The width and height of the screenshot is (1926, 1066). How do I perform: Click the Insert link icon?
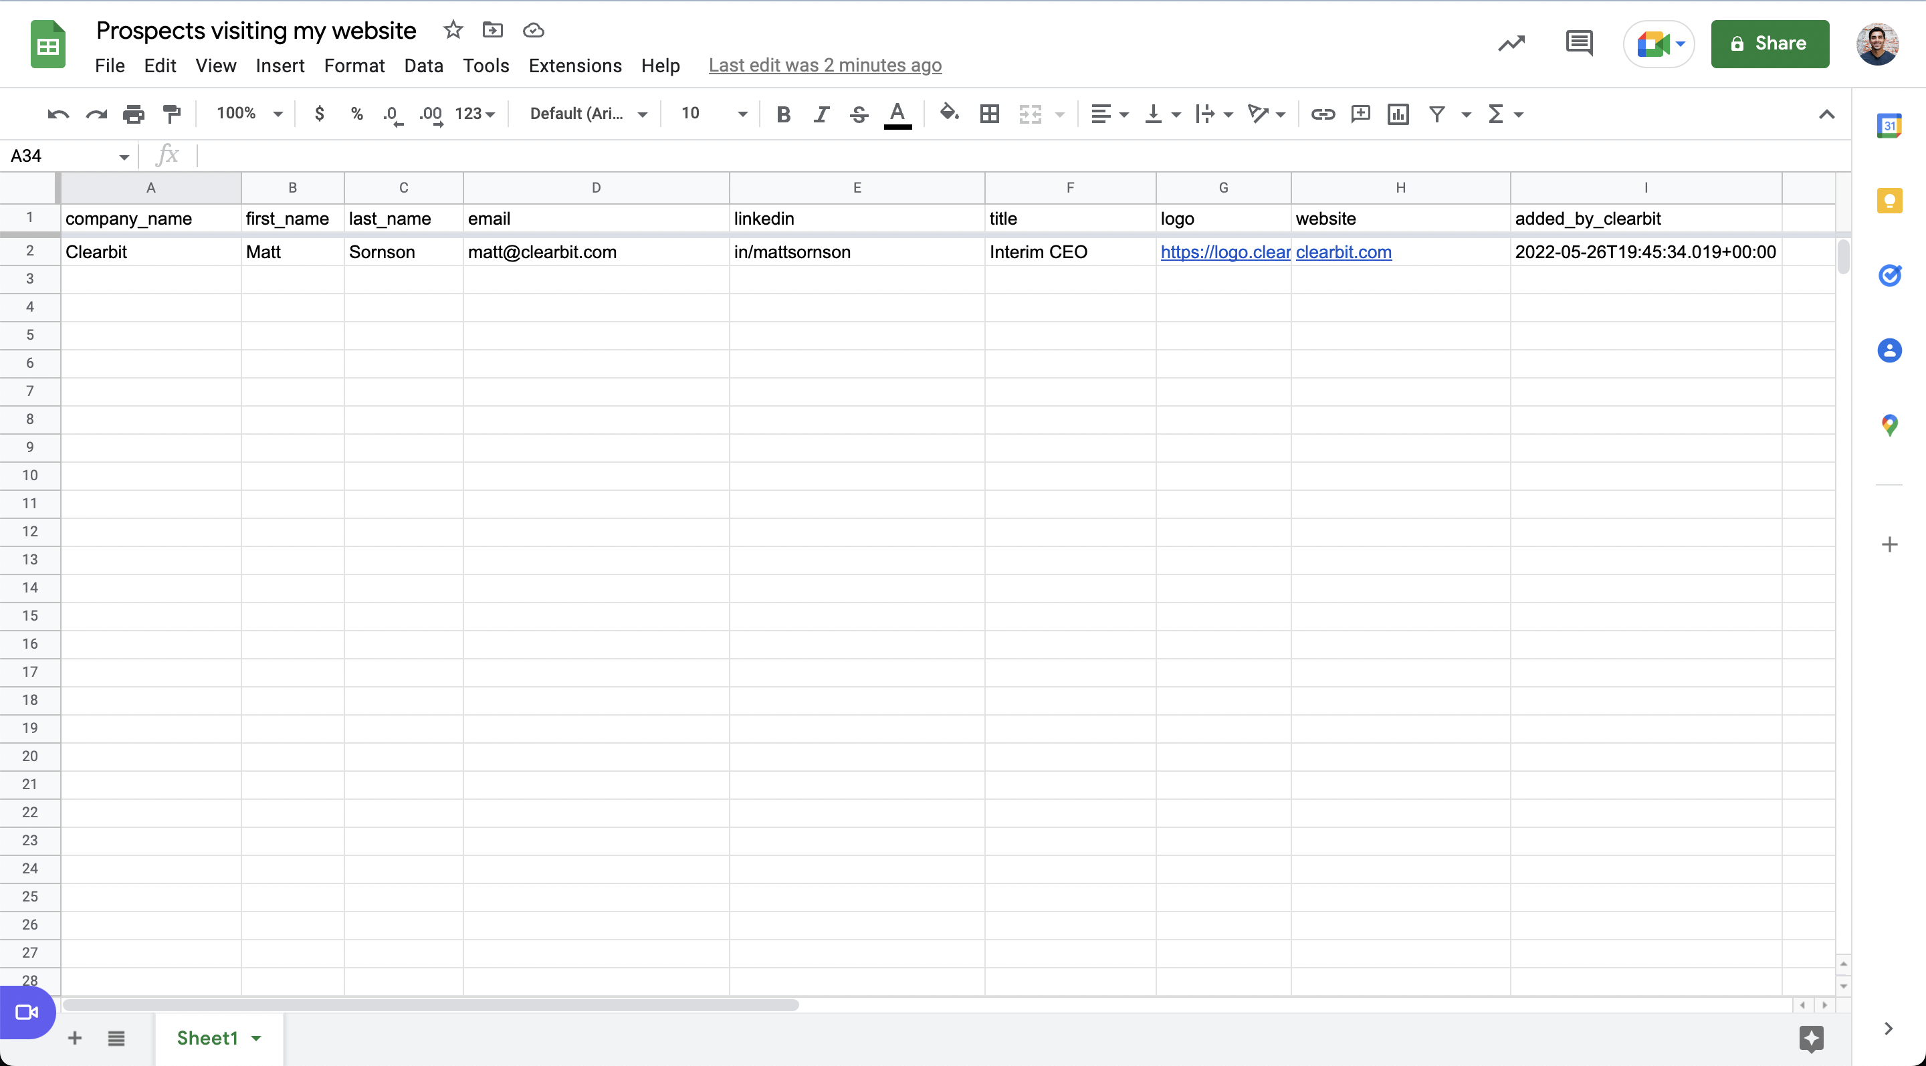1323,114
